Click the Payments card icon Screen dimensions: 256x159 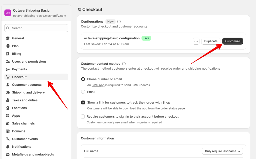point(7,69)
